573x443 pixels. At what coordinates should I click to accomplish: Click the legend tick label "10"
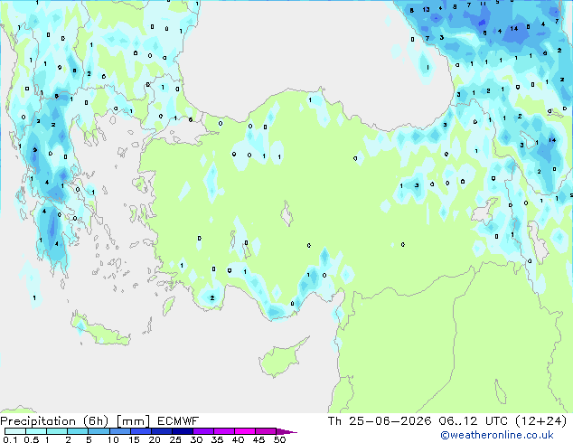[x=113, y=439]
